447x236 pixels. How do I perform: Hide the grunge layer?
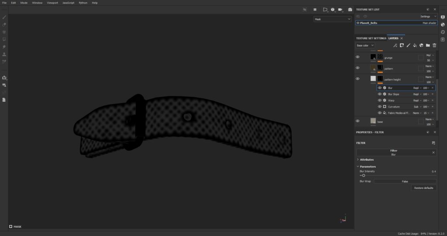point(358,57)
